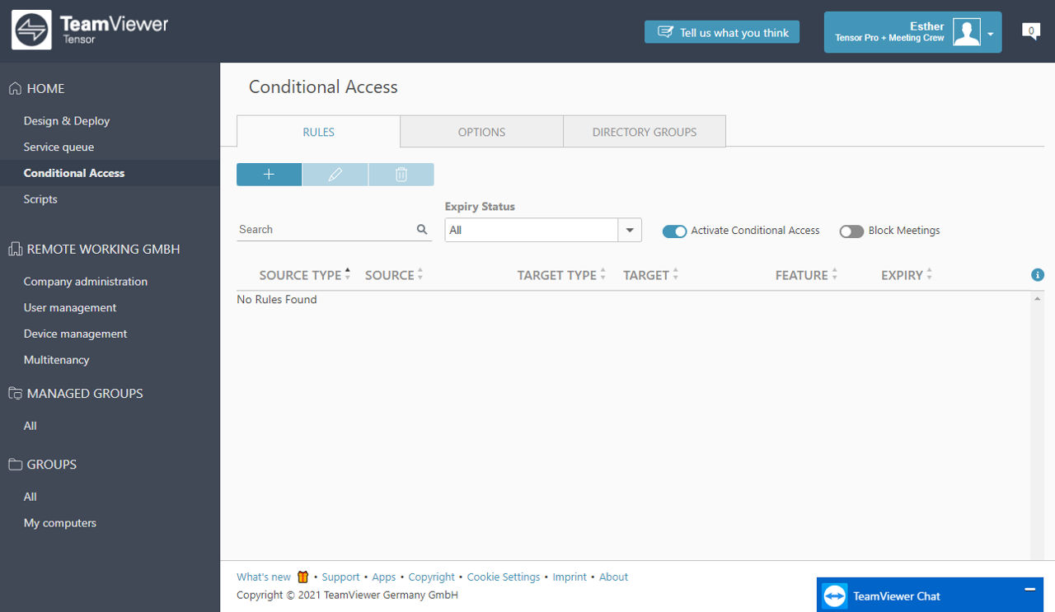Click the search magnifier icon

click(x=422, y=230)
